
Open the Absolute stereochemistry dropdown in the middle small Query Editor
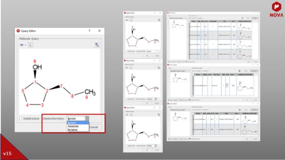(152, 99)
